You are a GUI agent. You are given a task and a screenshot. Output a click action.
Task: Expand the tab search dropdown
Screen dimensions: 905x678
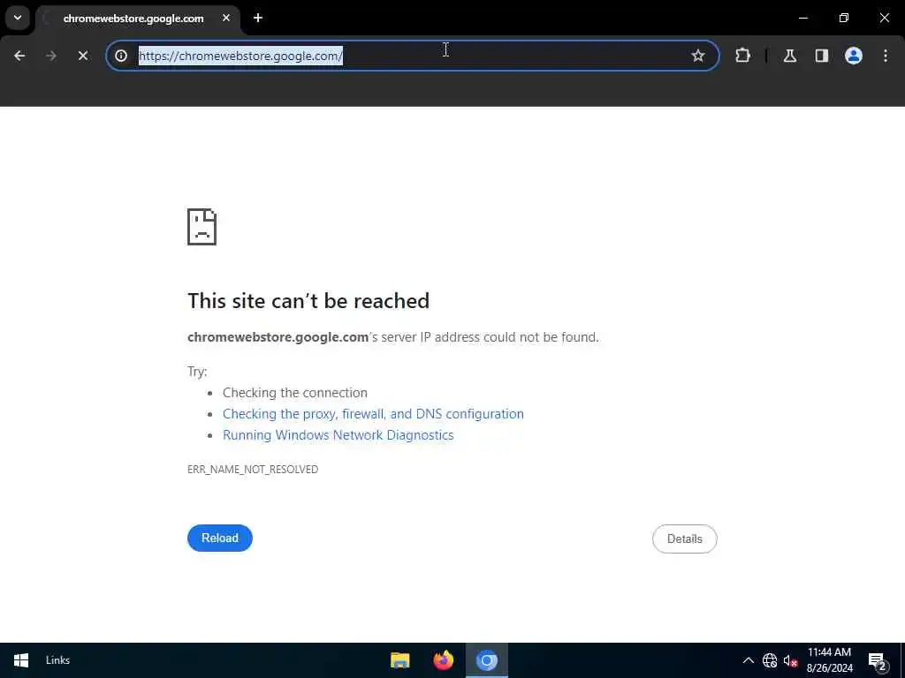click(x=18, y=18)
